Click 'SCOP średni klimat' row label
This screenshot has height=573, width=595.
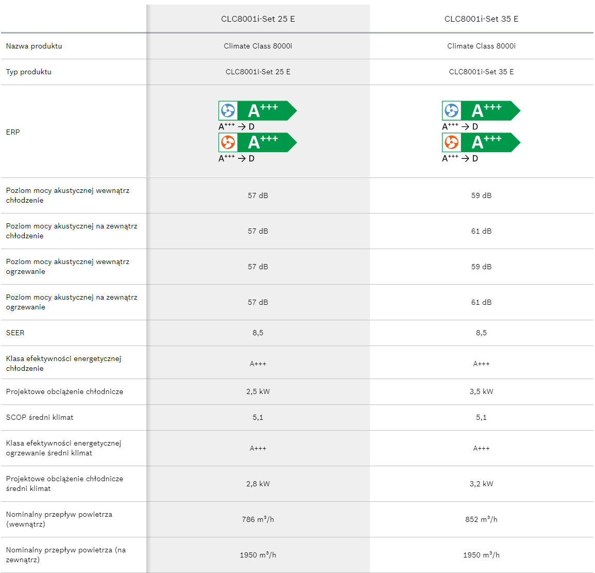[x=40, y=417]
